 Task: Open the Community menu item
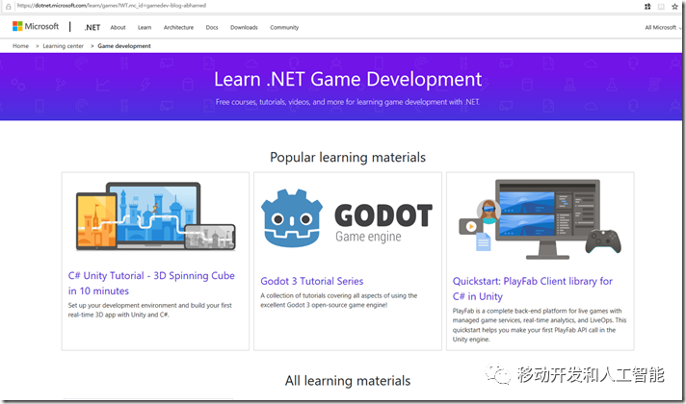click(x=284, y=27)
